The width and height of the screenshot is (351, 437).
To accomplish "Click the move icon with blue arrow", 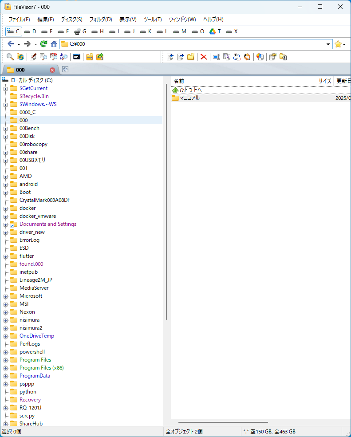I will [x=180, y=57].
